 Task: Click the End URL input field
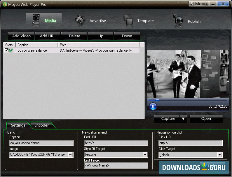[x=116, y=143]
